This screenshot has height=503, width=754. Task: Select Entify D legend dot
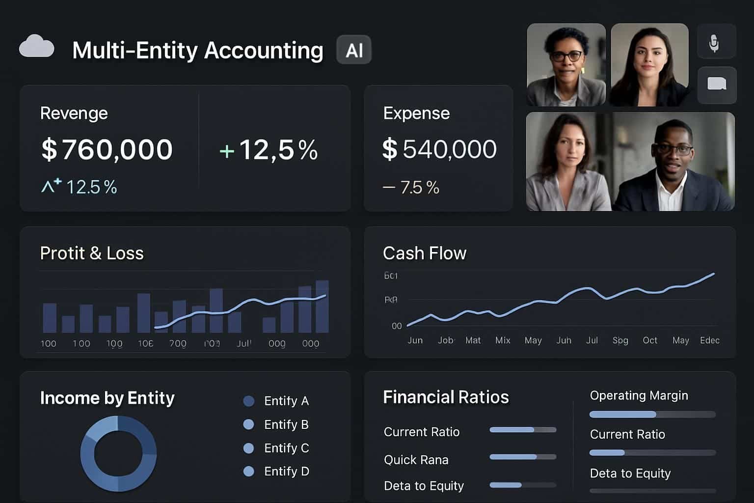pyautogui.click(x=249, y=472)
